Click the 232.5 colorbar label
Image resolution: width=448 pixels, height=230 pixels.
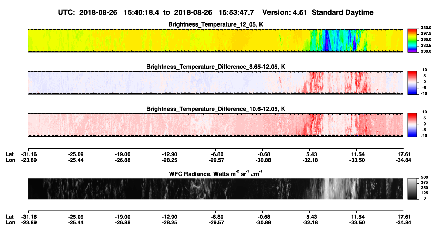point(425,45)
